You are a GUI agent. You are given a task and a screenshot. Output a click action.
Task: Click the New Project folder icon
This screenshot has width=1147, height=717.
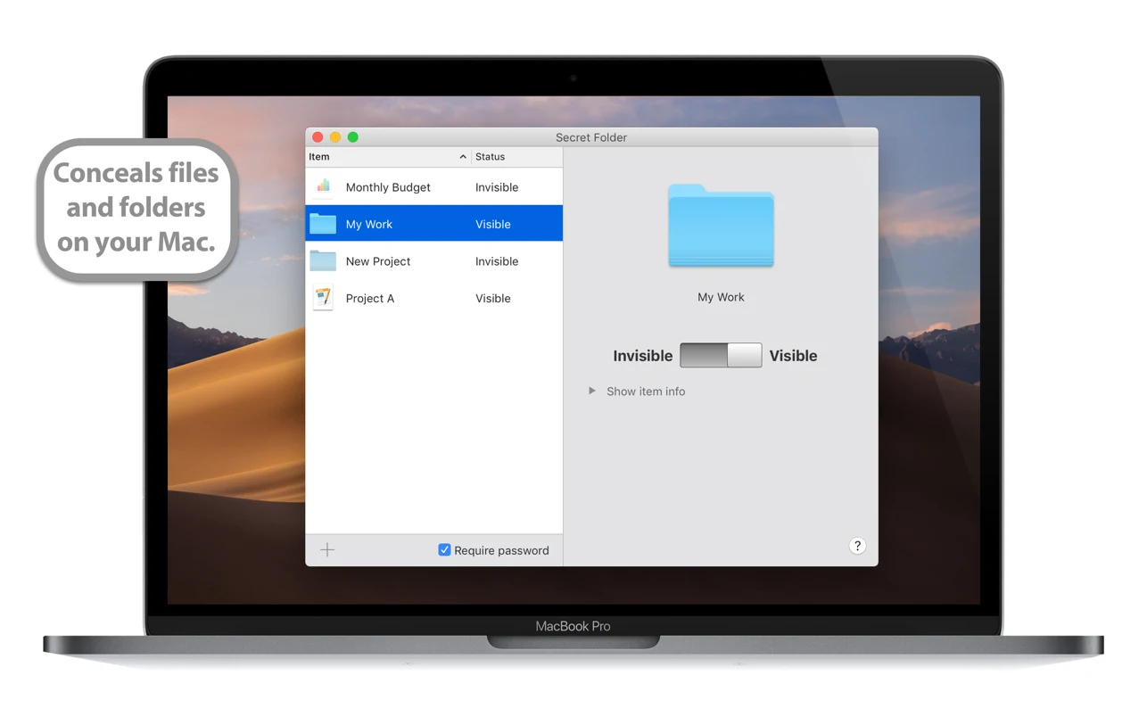click(323, 260)
